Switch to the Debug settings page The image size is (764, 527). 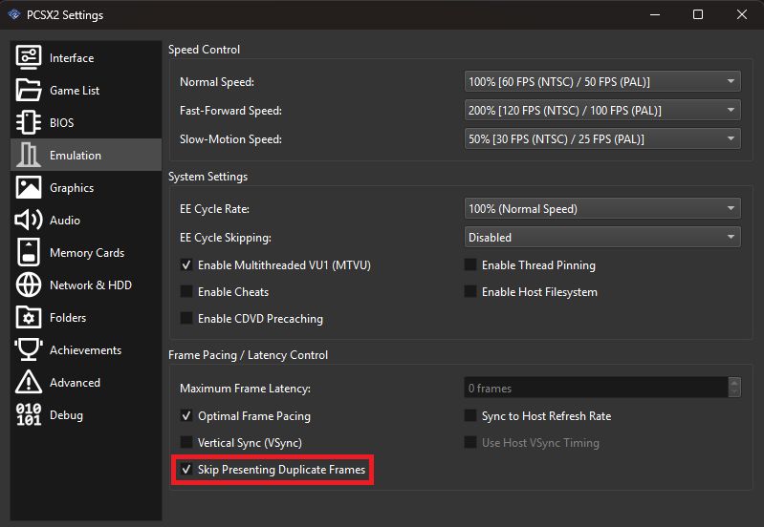click(x=86, y=414)
